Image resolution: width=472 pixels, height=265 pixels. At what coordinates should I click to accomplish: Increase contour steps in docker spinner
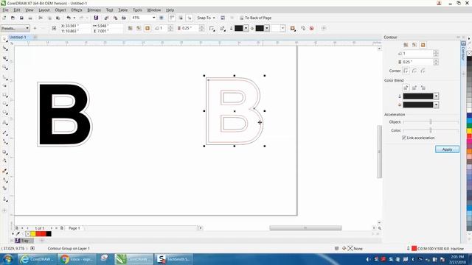436,52
